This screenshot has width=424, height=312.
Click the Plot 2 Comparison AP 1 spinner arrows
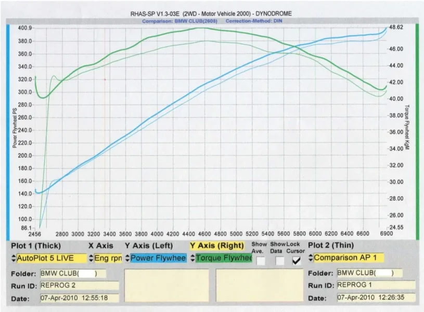coord(311,257)
